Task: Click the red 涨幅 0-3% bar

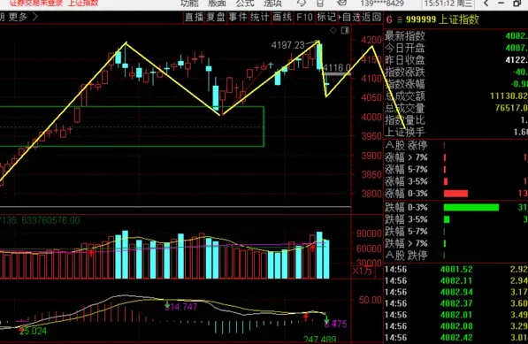Action: (455, 194)
